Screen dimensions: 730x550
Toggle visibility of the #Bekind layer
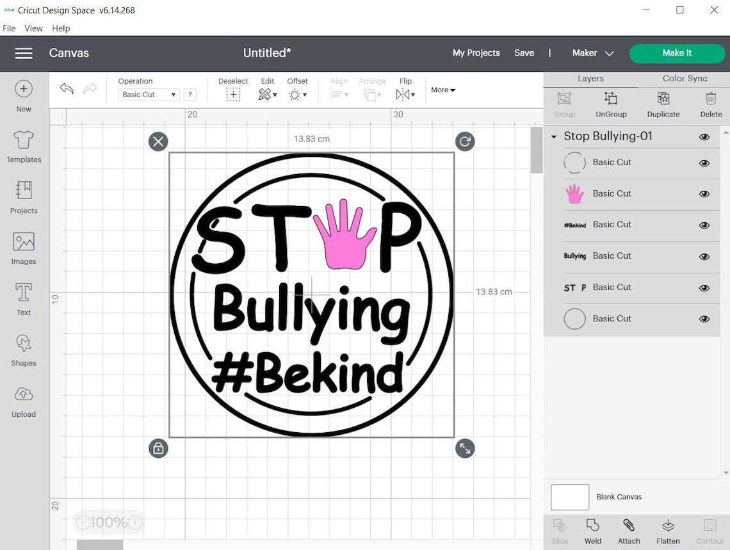point(704,225)
